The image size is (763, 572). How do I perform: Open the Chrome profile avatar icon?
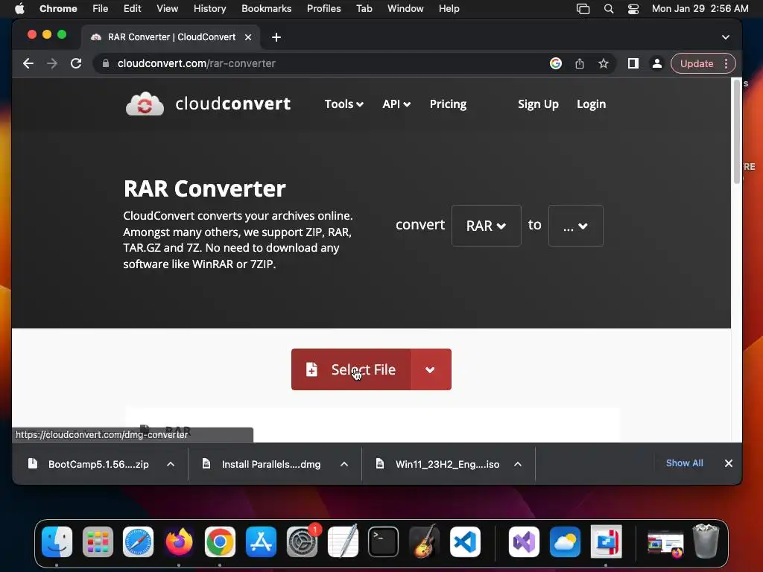657,63
